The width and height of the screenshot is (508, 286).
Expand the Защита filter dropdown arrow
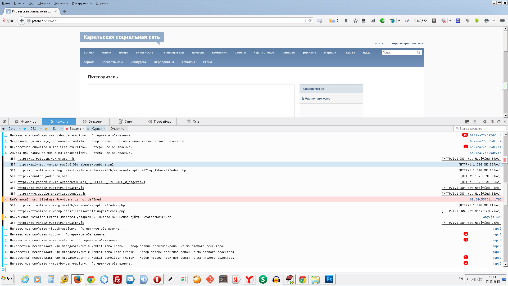(x=83, y=129)
